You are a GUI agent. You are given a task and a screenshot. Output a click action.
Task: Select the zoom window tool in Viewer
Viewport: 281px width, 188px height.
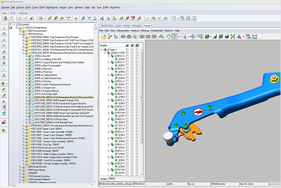tap(184, 37)
